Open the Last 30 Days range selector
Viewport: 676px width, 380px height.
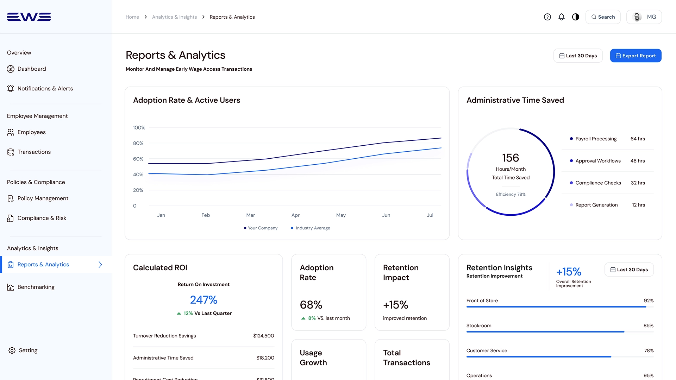click(578, 56)
